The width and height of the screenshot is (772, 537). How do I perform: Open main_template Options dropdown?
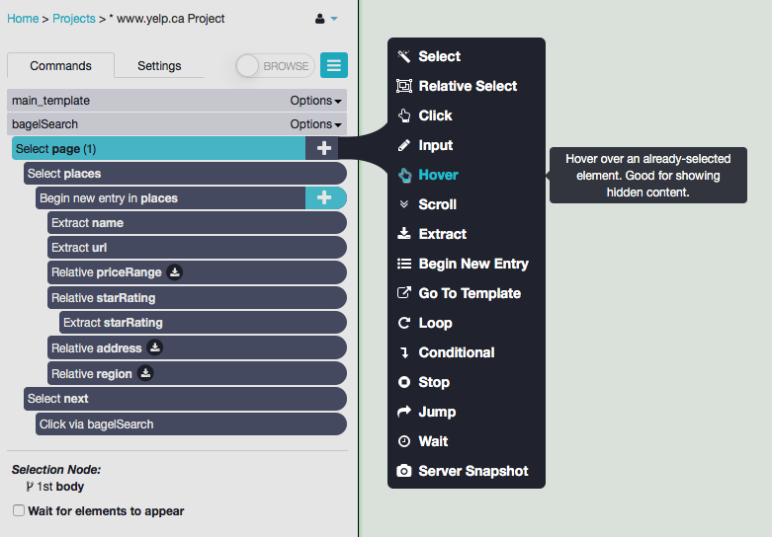tap(315, 101)
